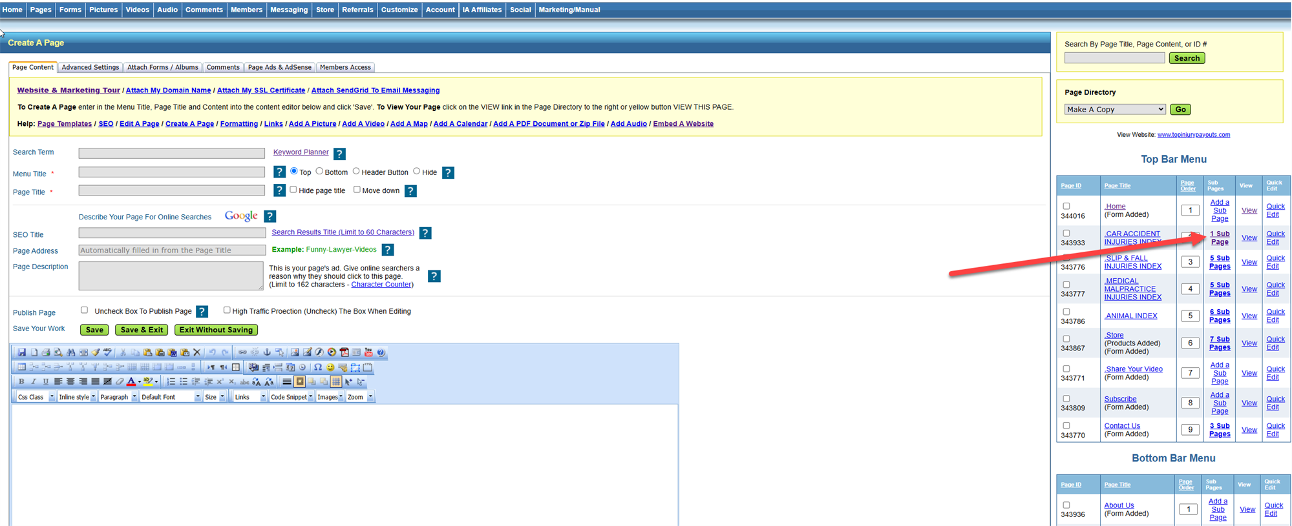Insert special character with Omega icon

[x=317, y=367]
